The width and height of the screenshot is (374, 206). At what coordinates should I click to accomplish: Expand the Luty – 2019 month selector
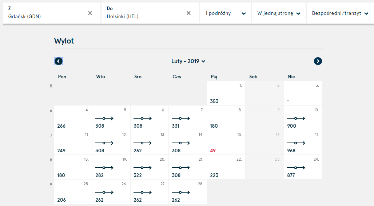coord(188,61)
